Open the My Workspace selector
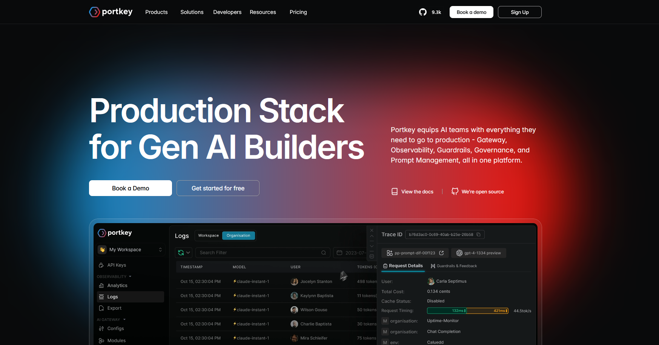This screenshot has height=345, width=659. (131, 249)
